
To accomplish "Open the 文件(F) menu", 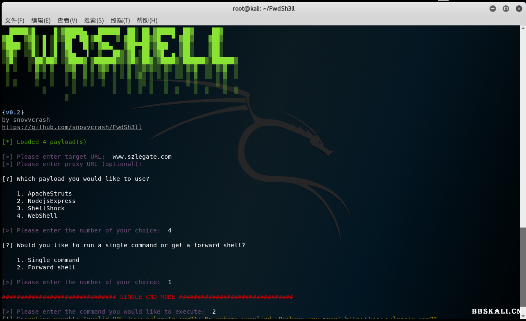I will [x=14, y=20].
